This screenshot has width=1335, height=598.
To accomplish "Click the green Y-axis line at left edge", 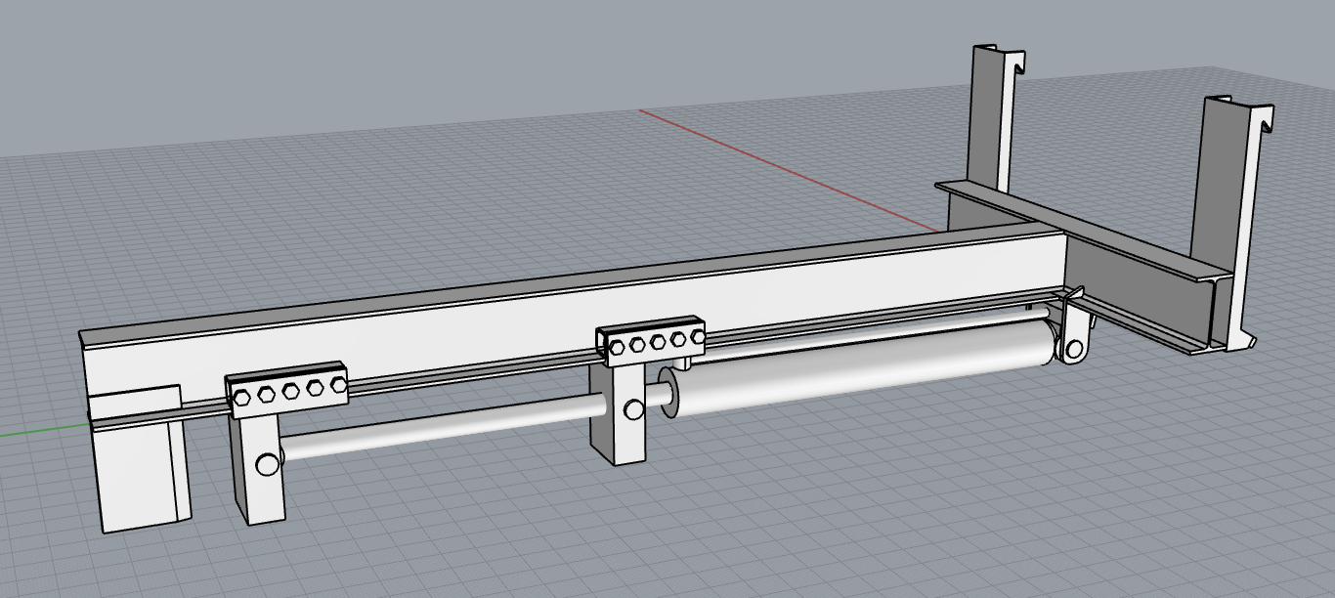I will (x=39, y=429).
